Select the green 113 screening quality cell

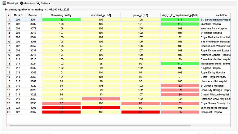61,20
